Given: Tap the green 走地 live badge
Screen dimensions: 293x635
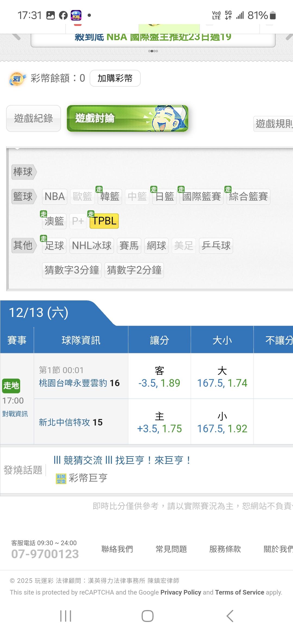Looking at the screenshot, I should (x=11, y=386).
